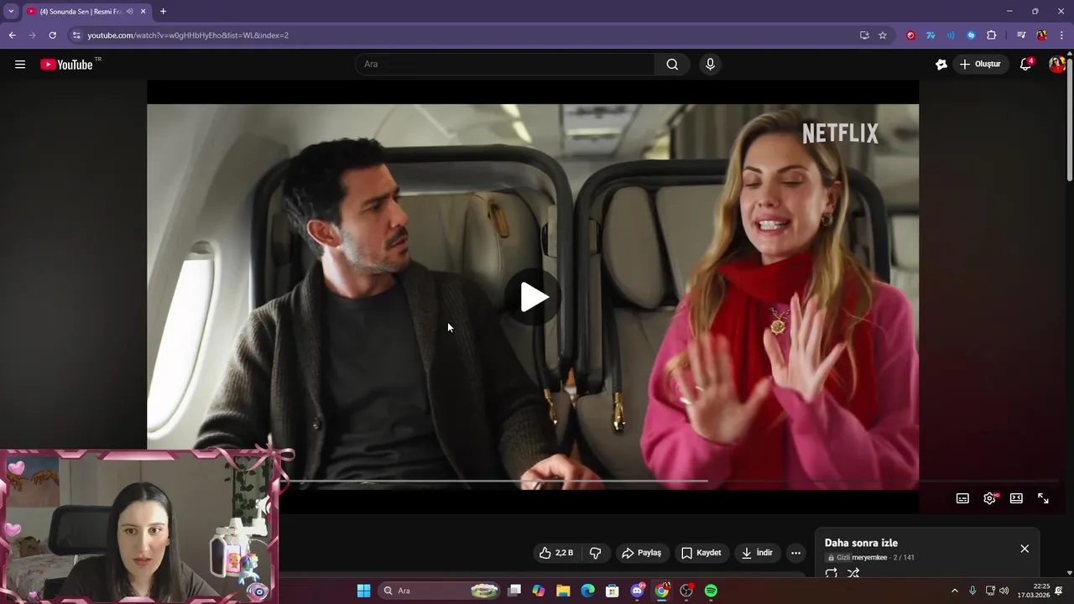Click the browser address bar URL
Image resolution: width=1074 pixels, height=604 pixels.
(x=188, y=35)
